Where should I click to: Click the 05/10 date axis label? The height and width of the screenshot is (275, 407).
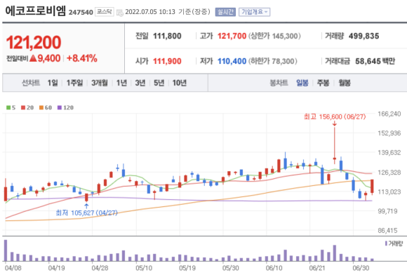(144, 268)
